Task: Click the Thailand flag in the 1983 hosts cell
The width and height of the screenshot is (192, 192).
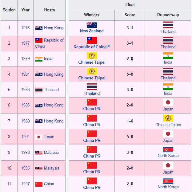Action: point(39,90)
